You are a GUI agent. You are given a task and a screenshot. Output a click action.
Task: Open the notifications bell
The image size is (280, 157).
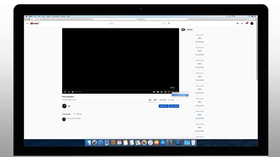(x=247, y=23)
